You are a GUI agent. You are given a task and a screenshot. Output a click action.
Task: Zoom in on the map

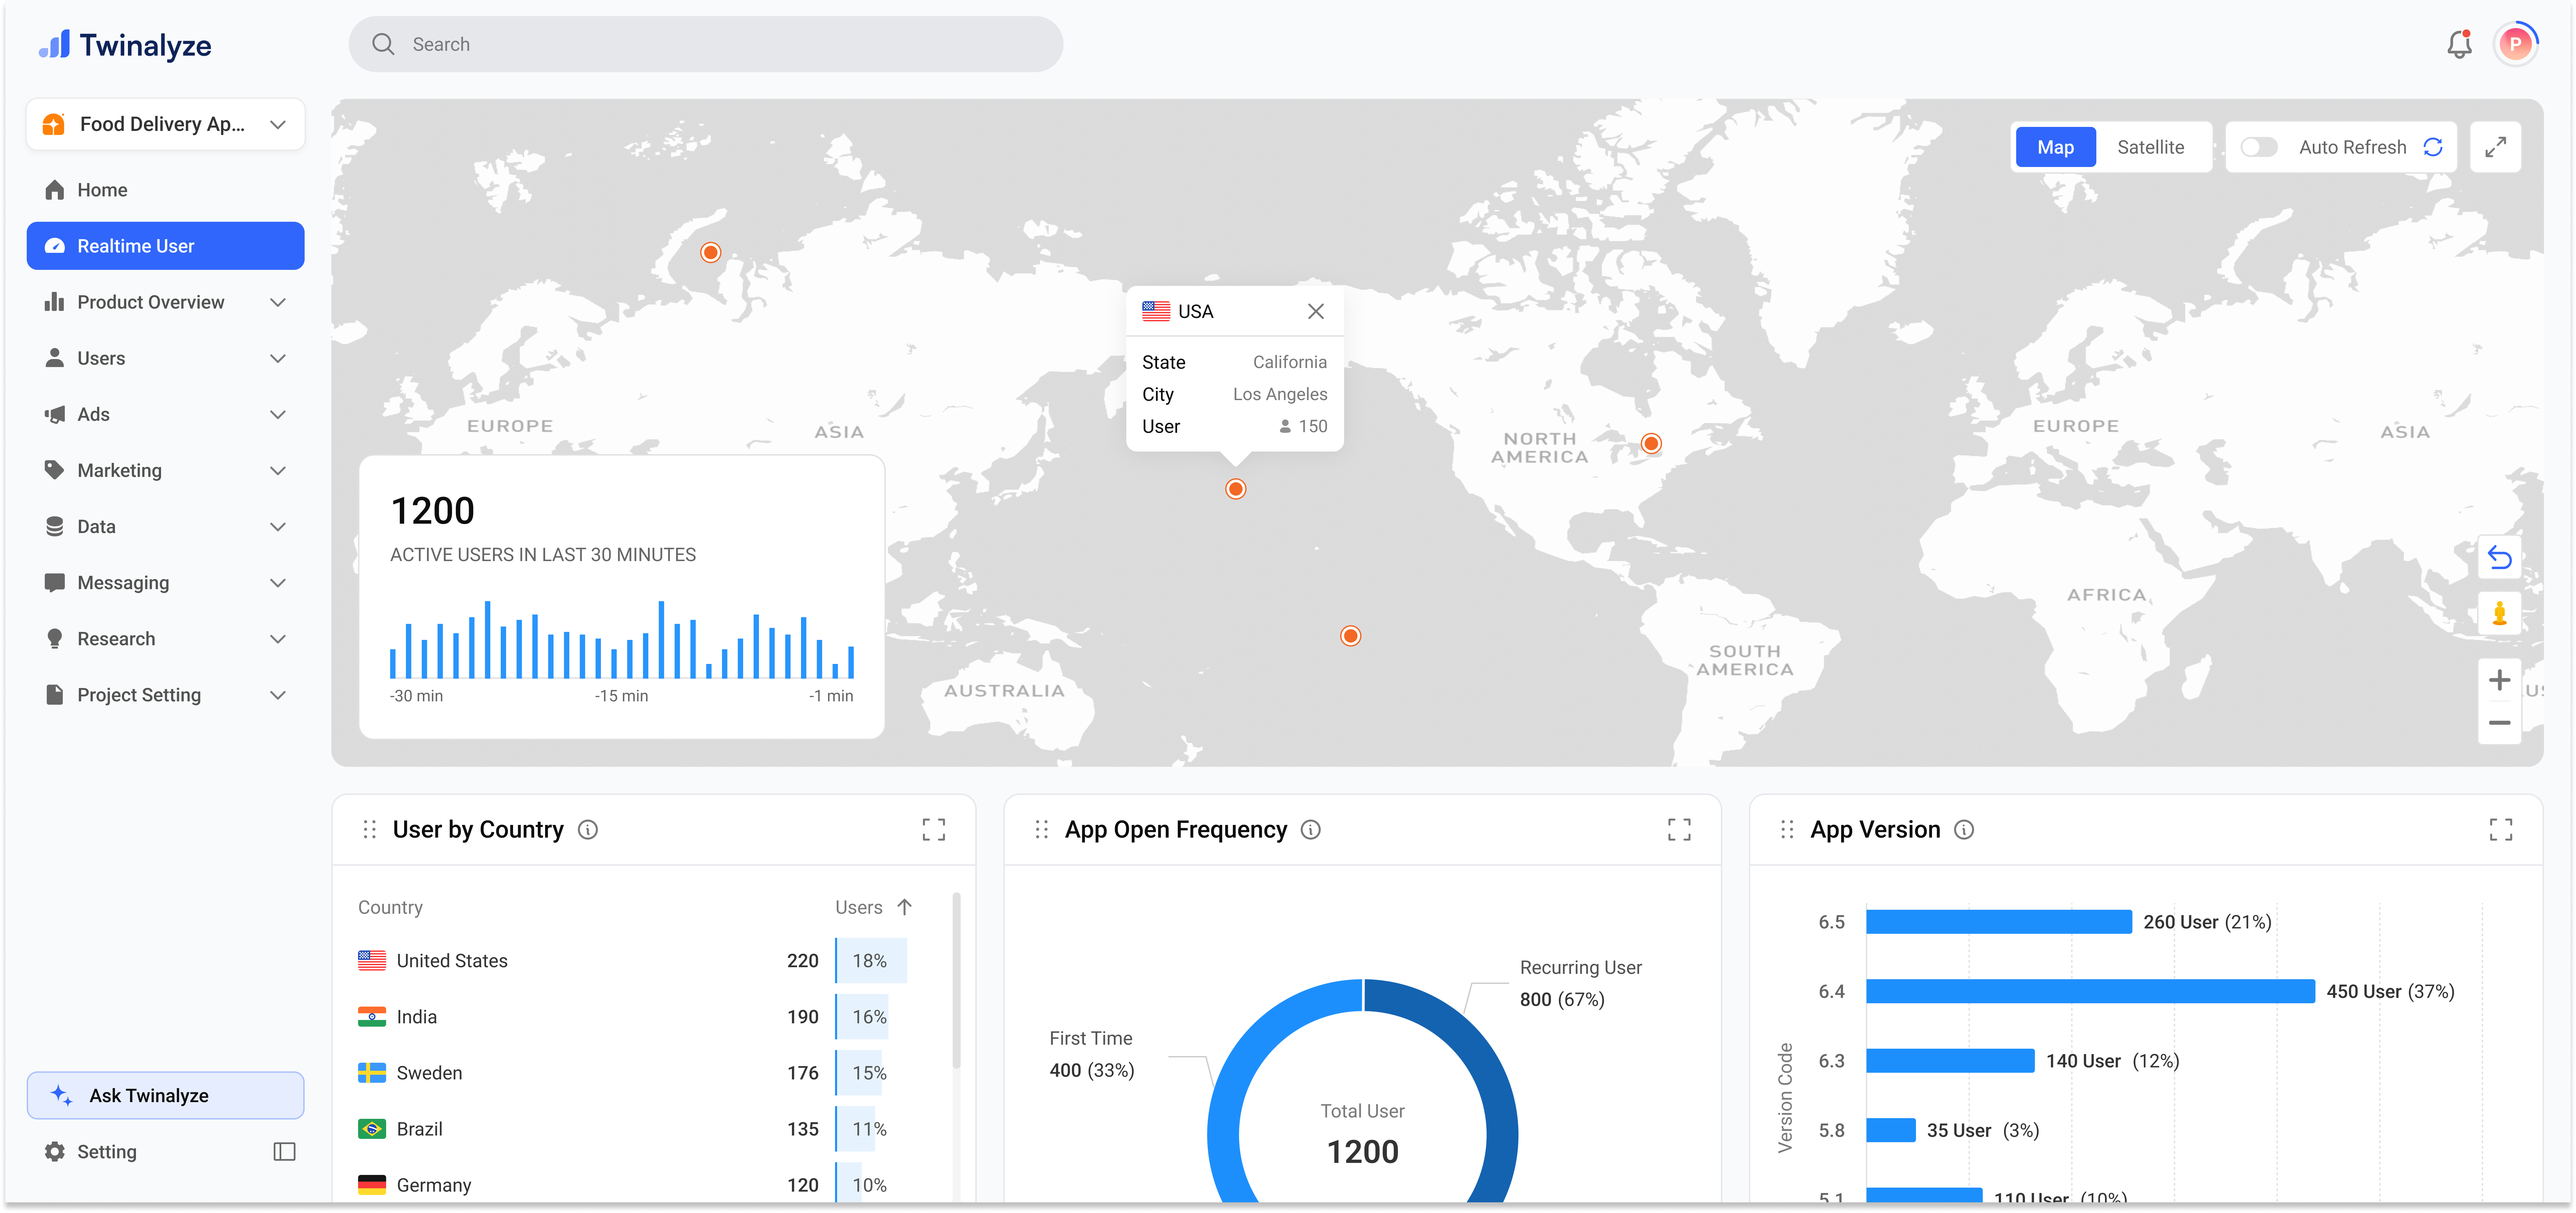pyautogui.click(x=2499, y=680)
